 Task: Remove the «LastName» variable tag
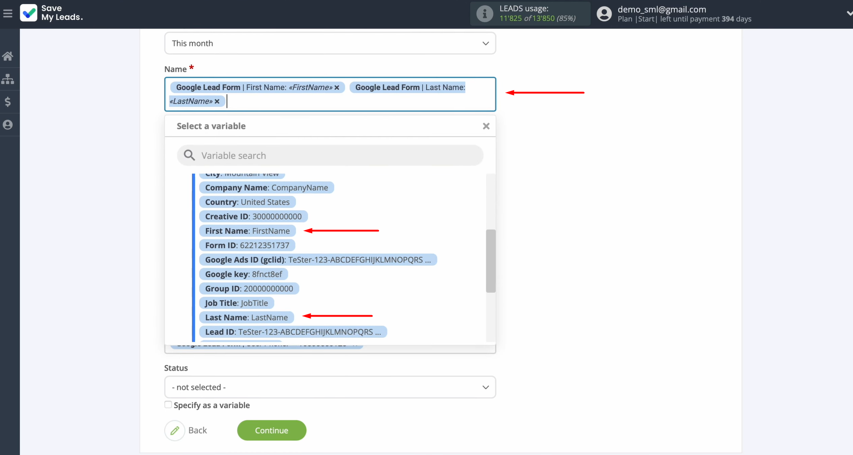point(217,101)
